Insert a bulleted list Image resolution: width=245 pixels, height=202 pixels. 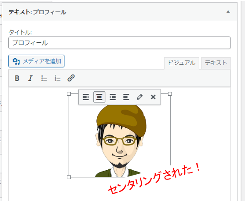click(44, 78)
